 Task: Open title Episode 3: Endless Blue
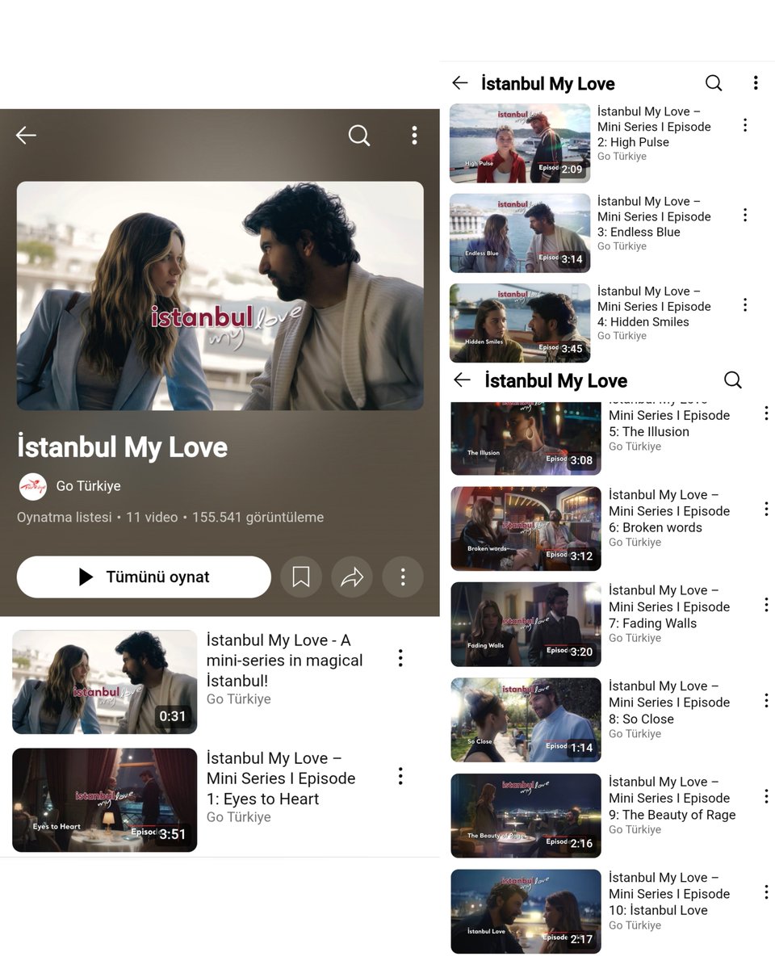[x=655, y=216]
